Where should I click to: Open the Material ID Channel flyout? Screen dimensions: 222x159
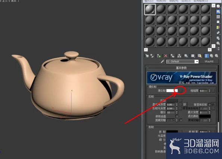(x=193, y=56)
